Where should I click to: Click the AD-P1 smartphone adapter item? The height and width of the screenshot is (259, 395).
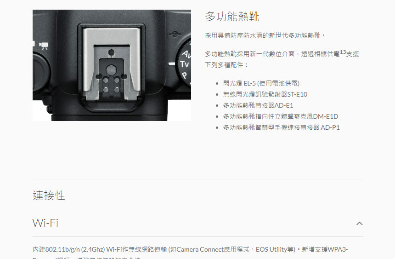281,128
